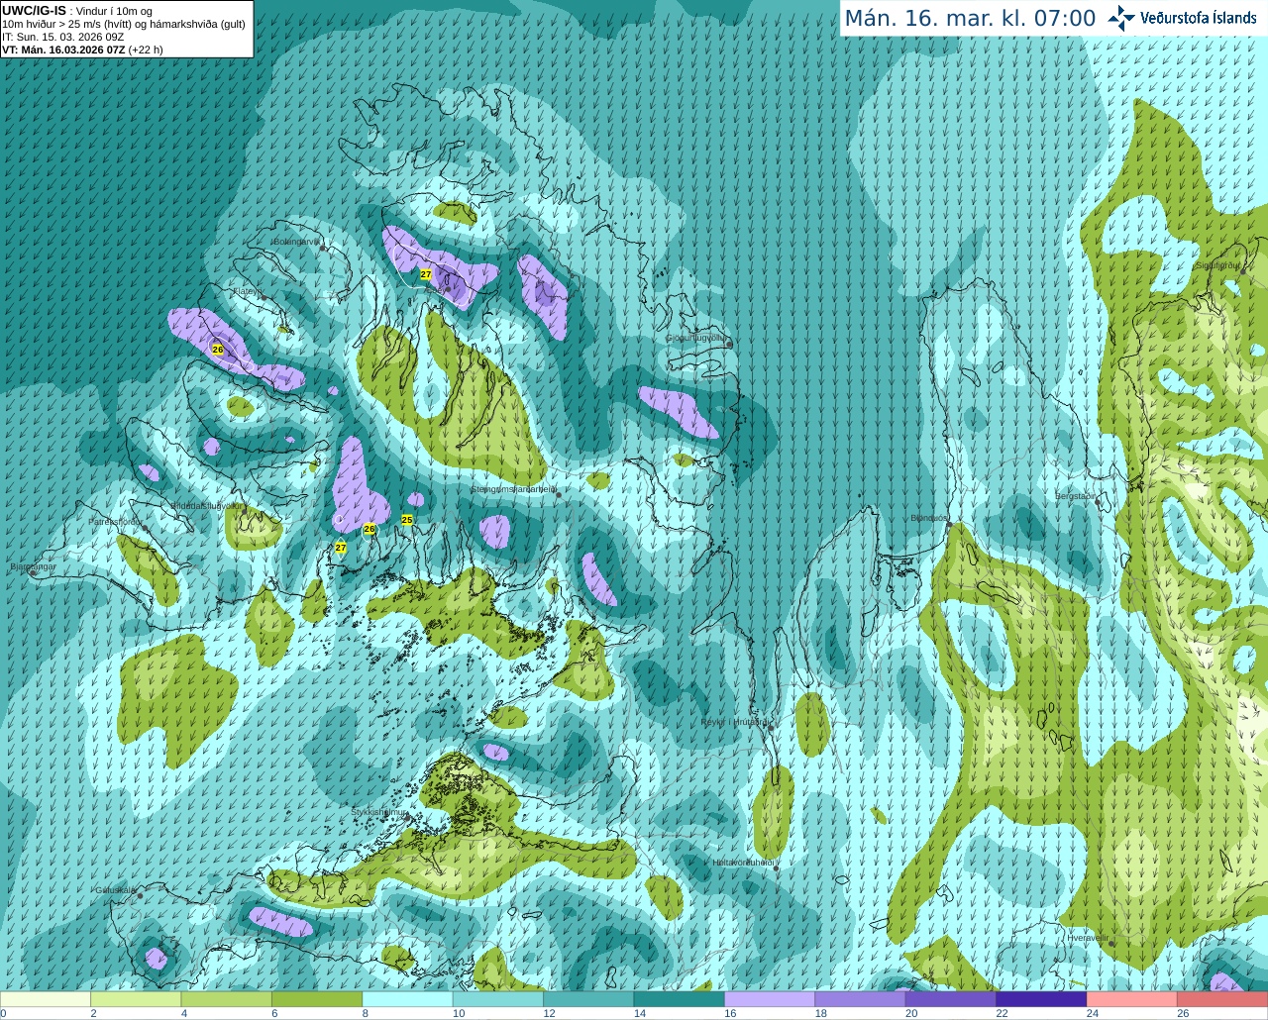
Task: Click the Bíldudalsflugvöllur station label
Action: point(205,506)
